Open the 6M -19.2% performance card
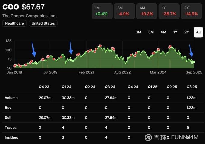 [x=147, y=11]
